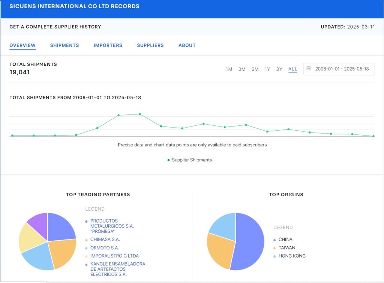Viewport: 384px width, 283px height.
Task: Switch chart range to 1Y
Action: click(x=267, y=69)
